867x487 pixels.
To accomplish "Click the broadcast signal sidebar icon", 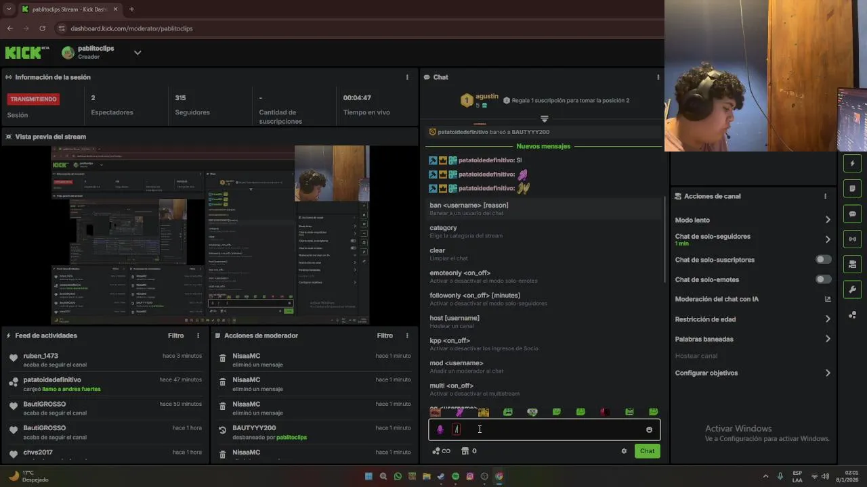I will click(x=853, y=239).
